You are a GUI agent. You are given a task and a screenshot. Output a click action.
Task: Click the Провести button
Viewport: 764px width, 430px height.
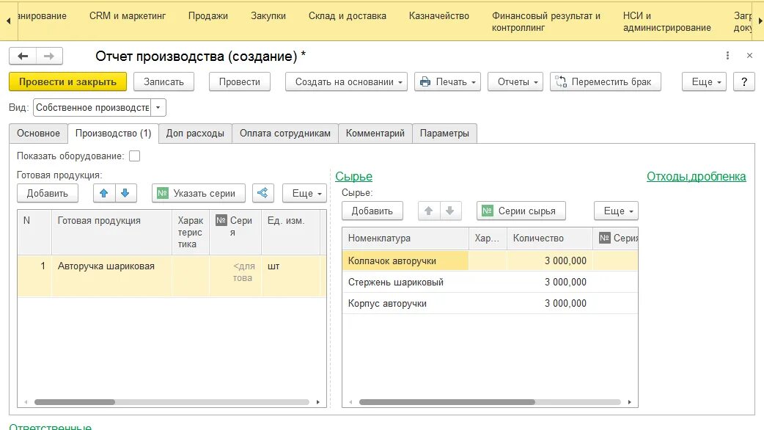point(239,82)
